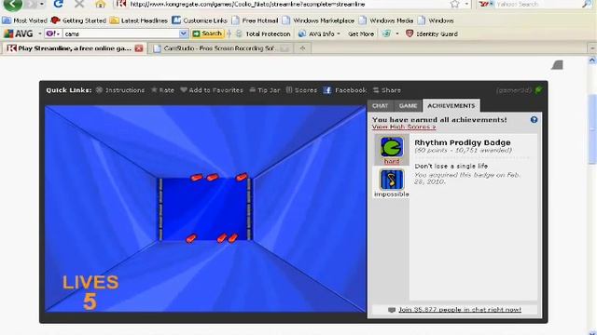597x335 pixels.
Task: Follow the View High Scores link
Action: pyautogui.click(x=404, y=127)
